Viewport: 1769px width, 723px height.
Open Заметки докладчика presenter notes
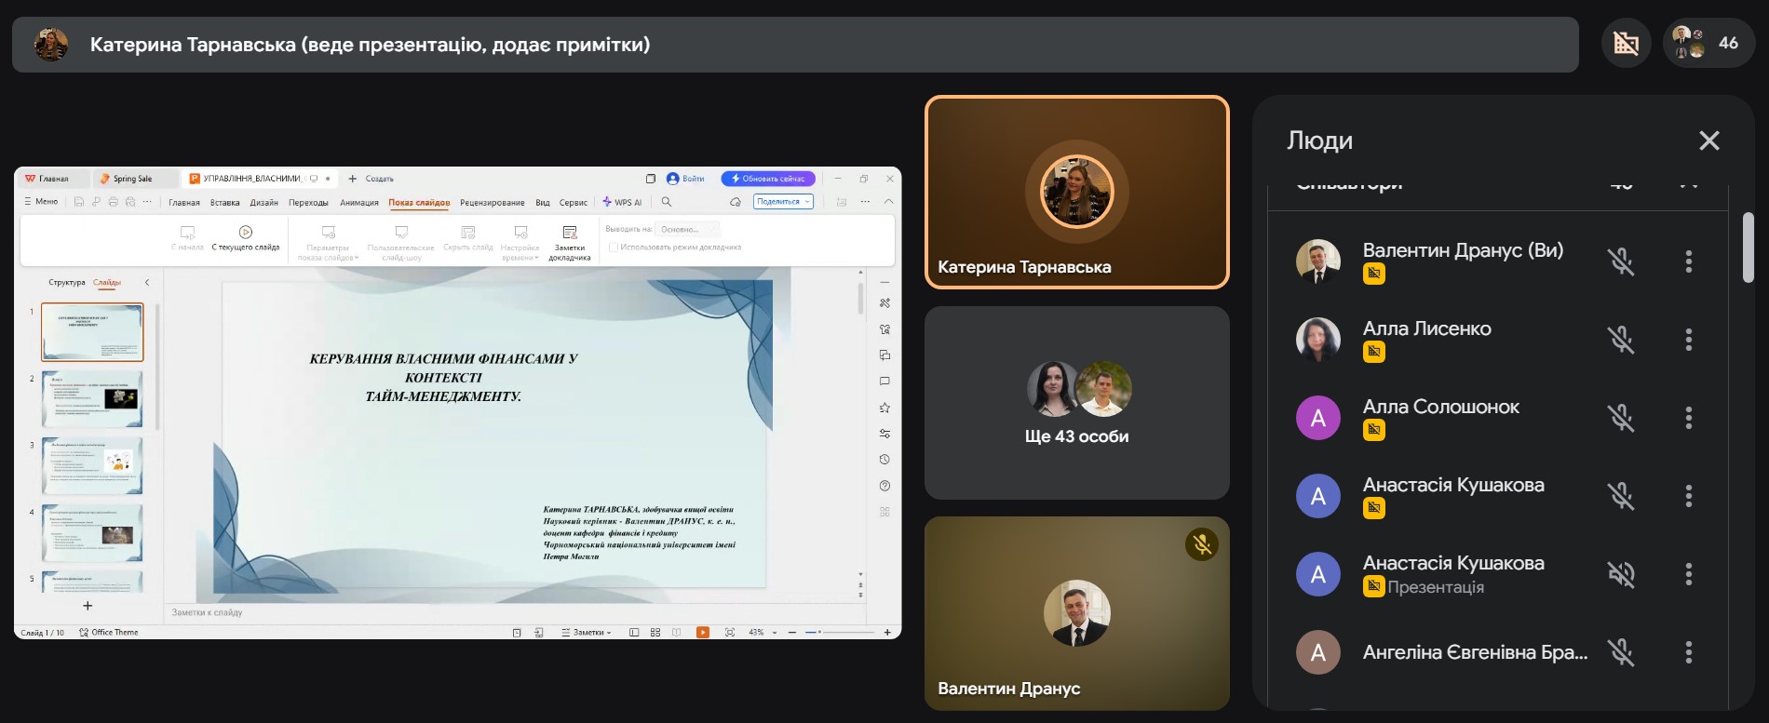click(x=570, y=233)
